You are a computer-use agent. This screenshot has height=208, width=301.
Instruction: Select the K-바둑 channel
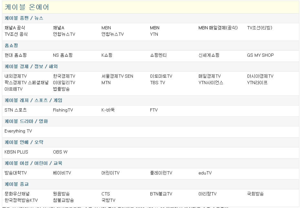coord(108,110)
